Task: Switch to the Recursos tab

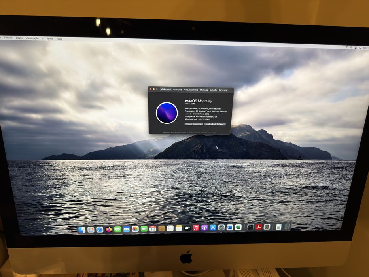Action: [223, 90]
